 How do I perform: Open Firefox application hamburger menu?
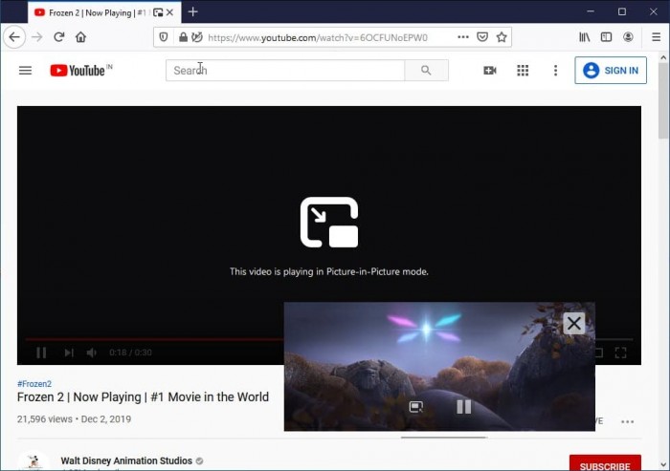tap(656, 37)
